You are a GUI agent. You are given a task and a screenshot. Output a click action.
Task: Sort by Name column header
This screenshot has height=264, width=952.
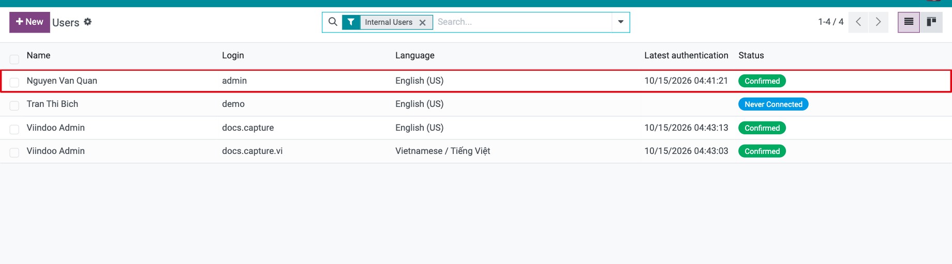click(39, 55)
